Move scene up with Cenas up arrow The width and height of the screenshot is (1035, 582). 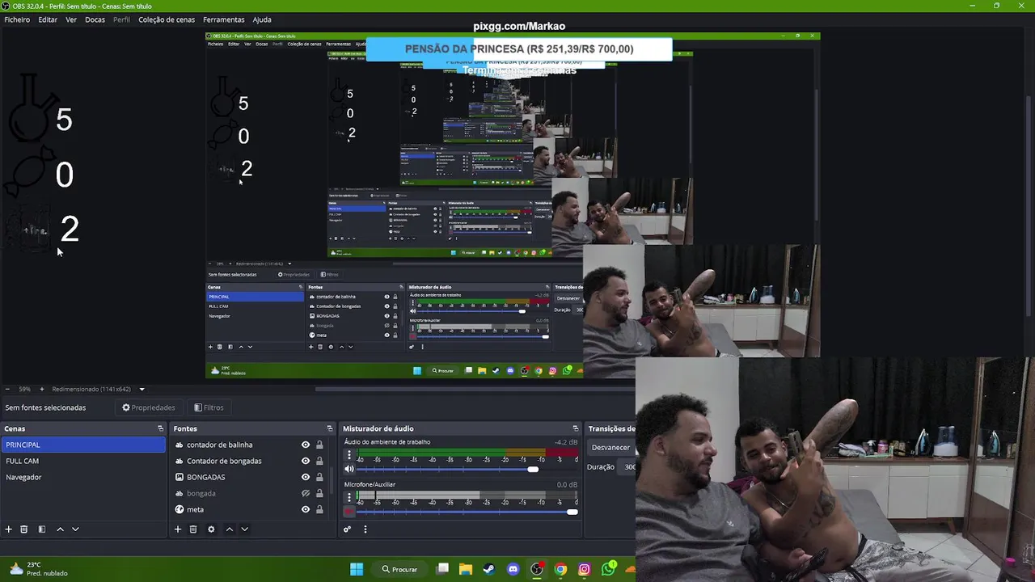click(x=60, y=529)
